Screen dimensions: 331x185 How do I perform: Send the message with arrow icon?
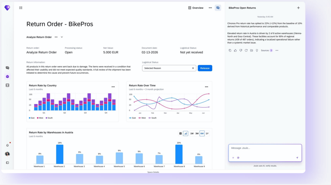[297, 158]
